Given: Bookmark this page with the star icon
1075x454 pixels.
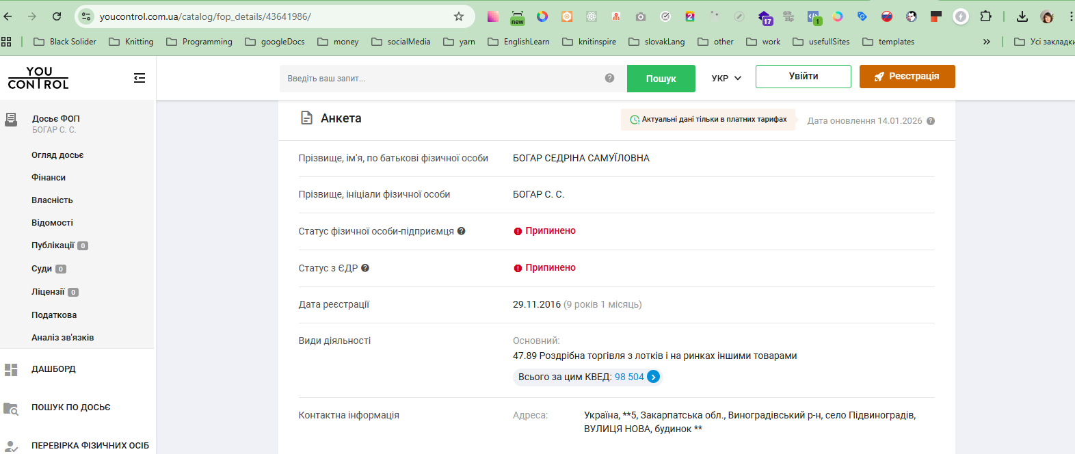Looking at the screenshot, I should [x=459, y=16].
